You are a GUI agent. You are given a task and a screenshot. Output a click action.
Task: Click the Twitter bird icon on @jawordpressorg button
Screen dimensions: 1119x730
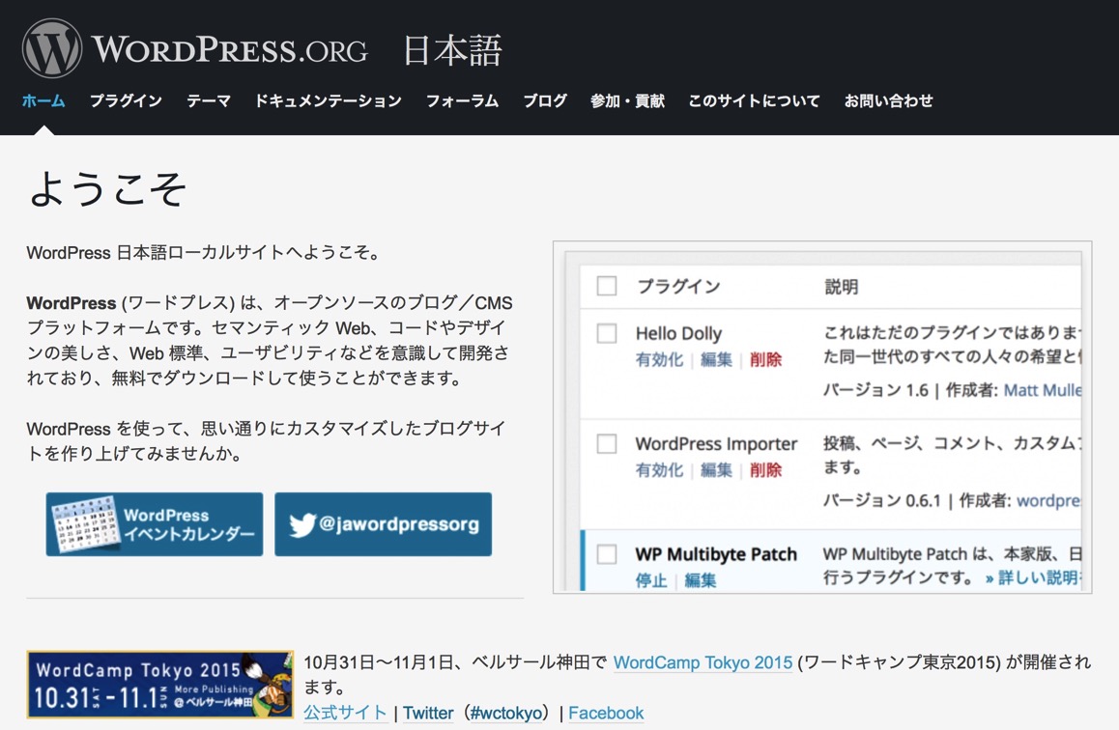click(302, 524)
